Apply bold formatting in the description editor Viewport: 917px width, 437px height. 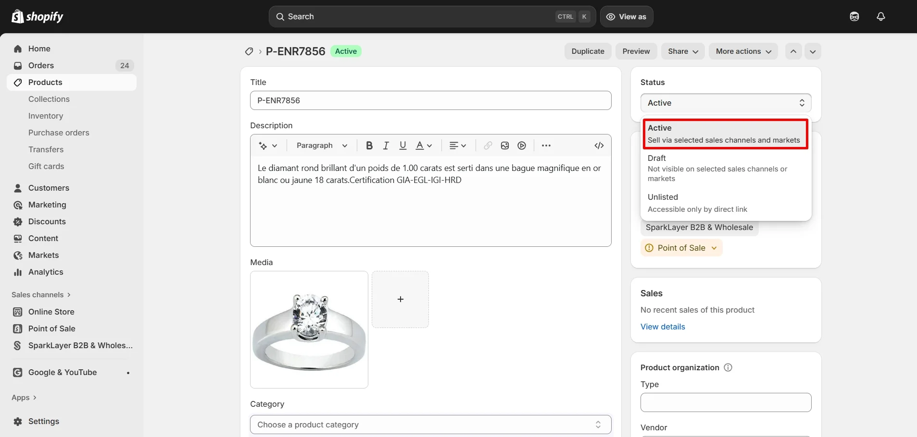[369, 146]
